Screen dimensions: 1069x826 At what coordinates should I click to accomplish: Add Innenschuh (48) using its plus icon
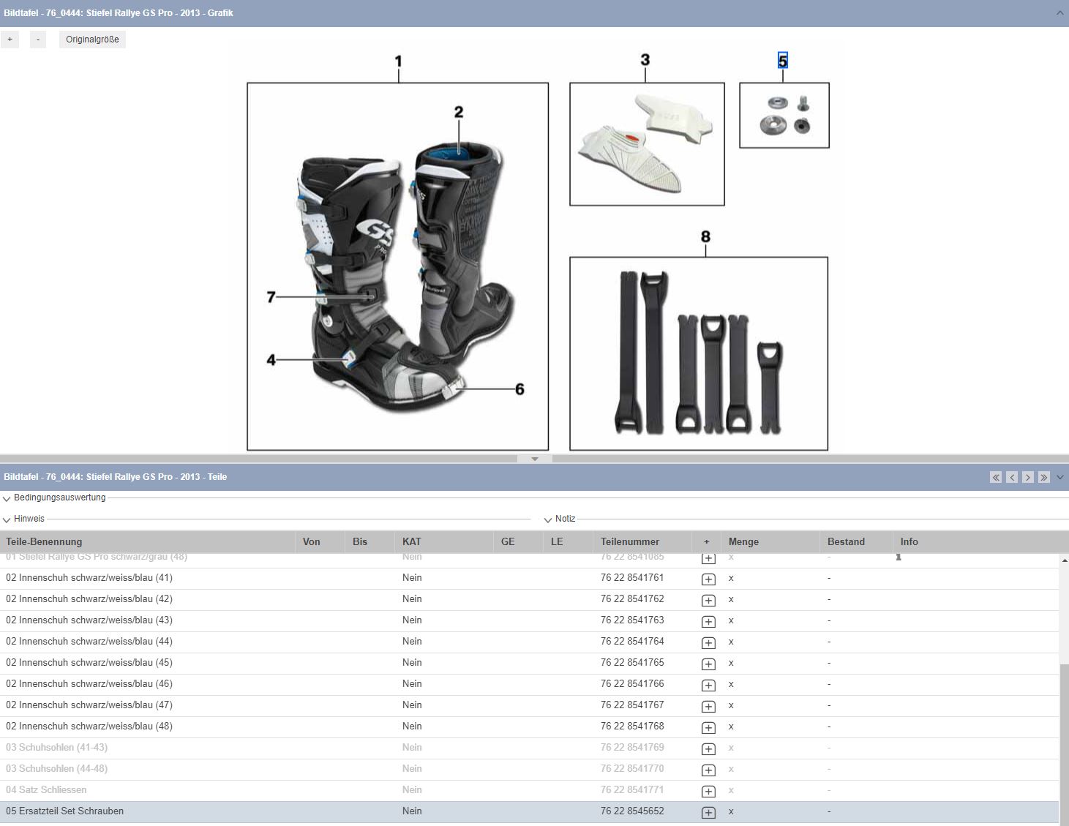(708, 727)
